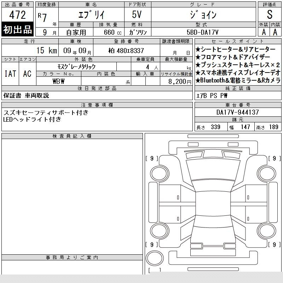Select the spare tire circle below the diagram
Image resolution: width=283 pixels, height=283 pixels.
tap(154, 257)
